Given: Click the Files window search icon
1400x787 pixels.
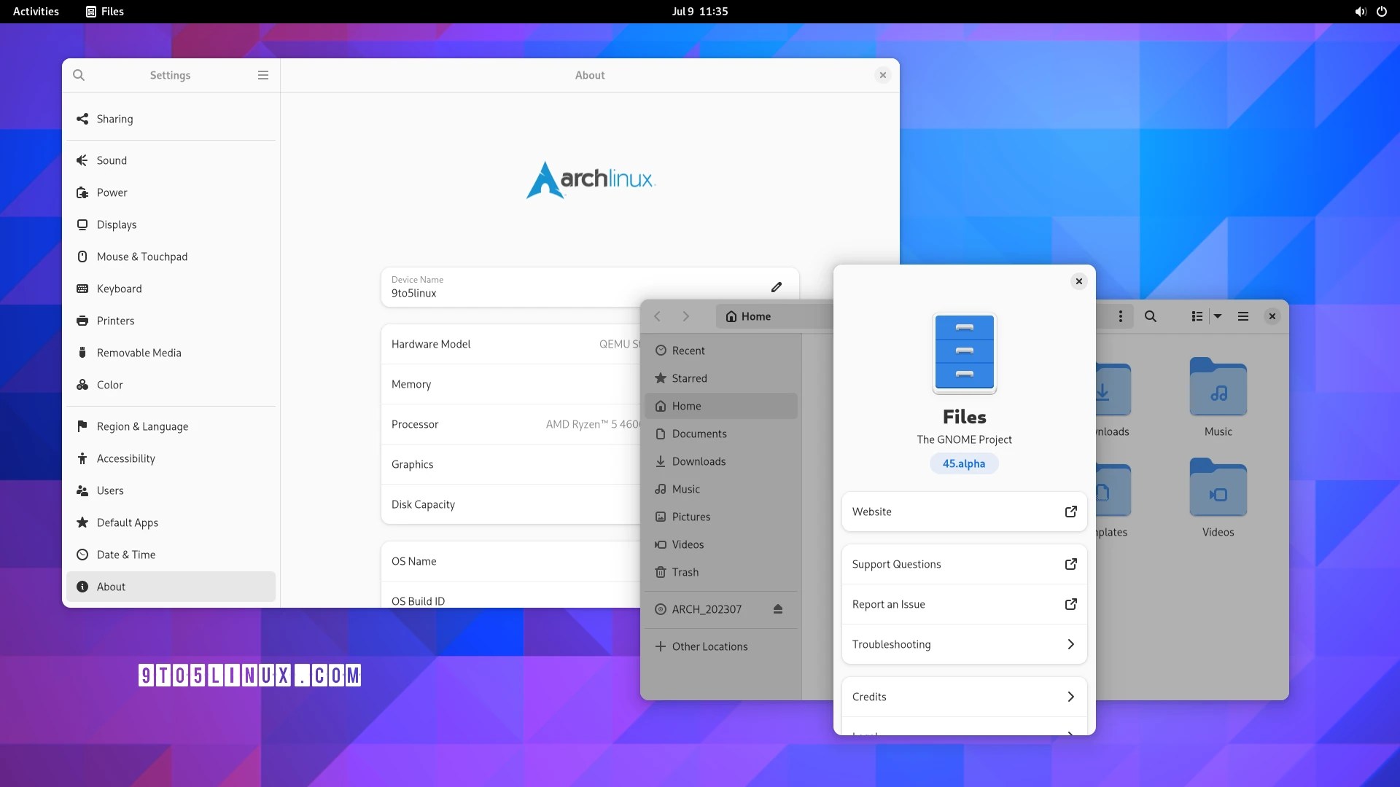Looking at the screenshot, I should (x=1151, y=316).
